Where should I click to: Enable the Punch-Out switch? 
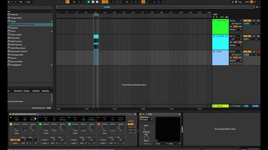[x=147, y=2]
